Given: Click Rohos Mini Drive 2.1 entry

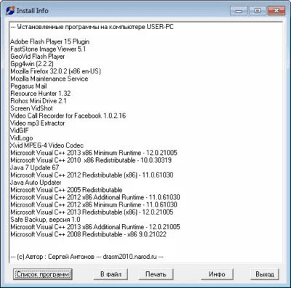Looking at the screenshot, I should [39, 101].
